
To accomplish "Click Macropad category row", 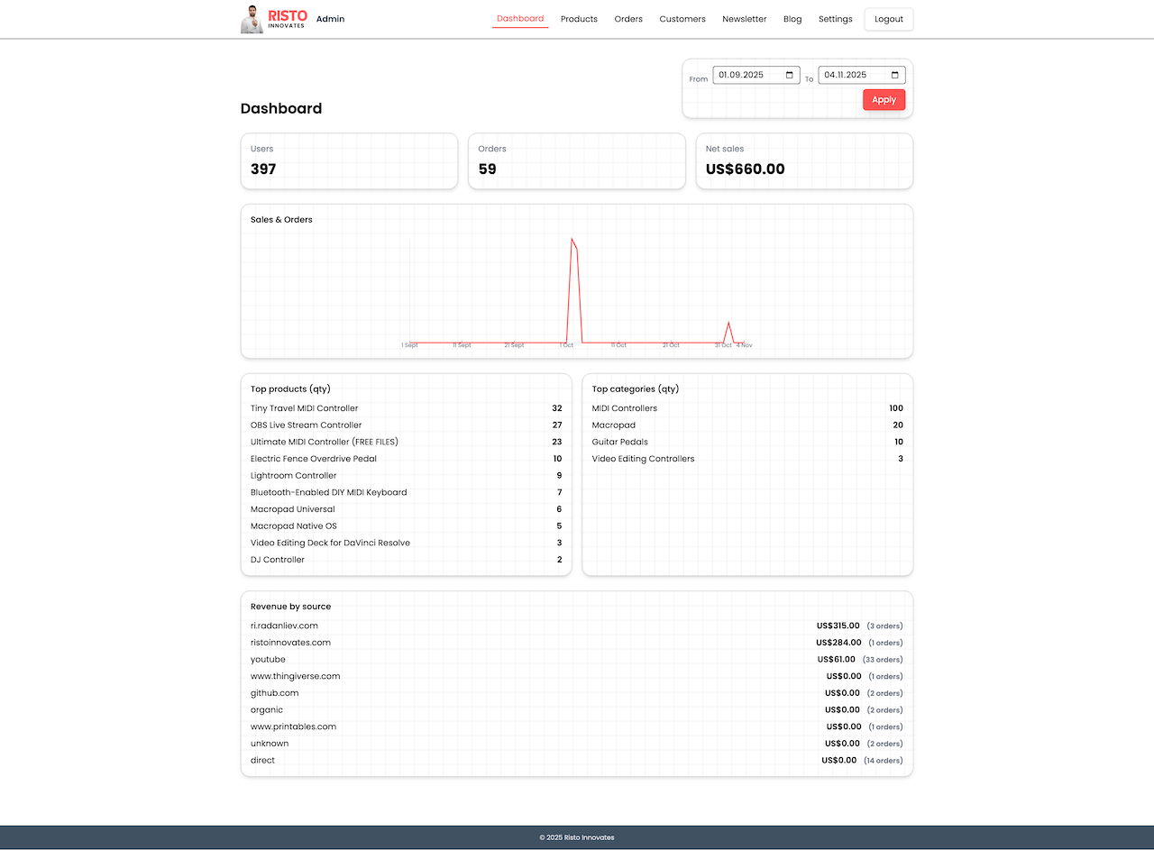I will (x=747, y=425).
